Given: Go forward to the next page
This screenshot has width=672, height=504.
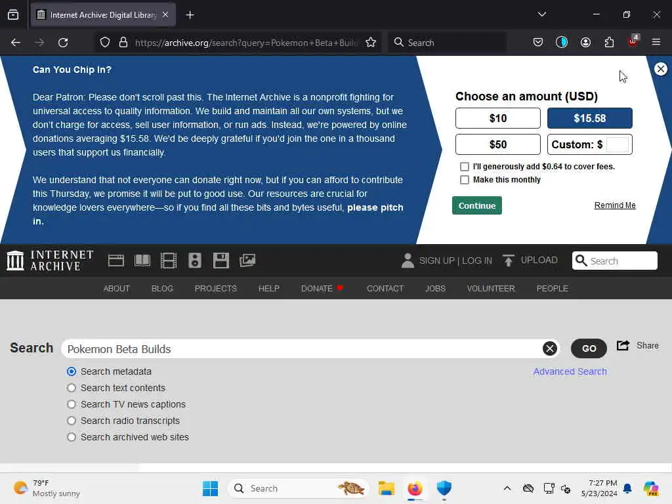Looking at the screenshot, I should (x=39, y=43).
